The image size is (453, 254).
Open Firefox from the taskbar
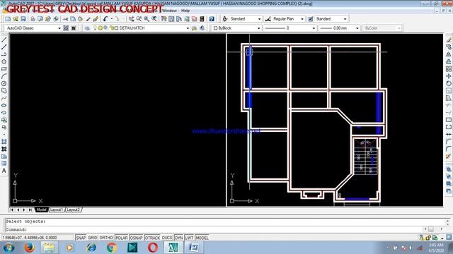29,248
